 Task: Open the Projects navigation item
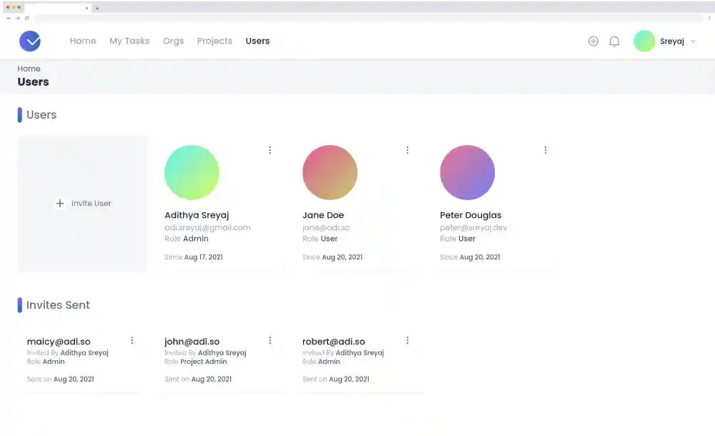click(x=214, y=41)
